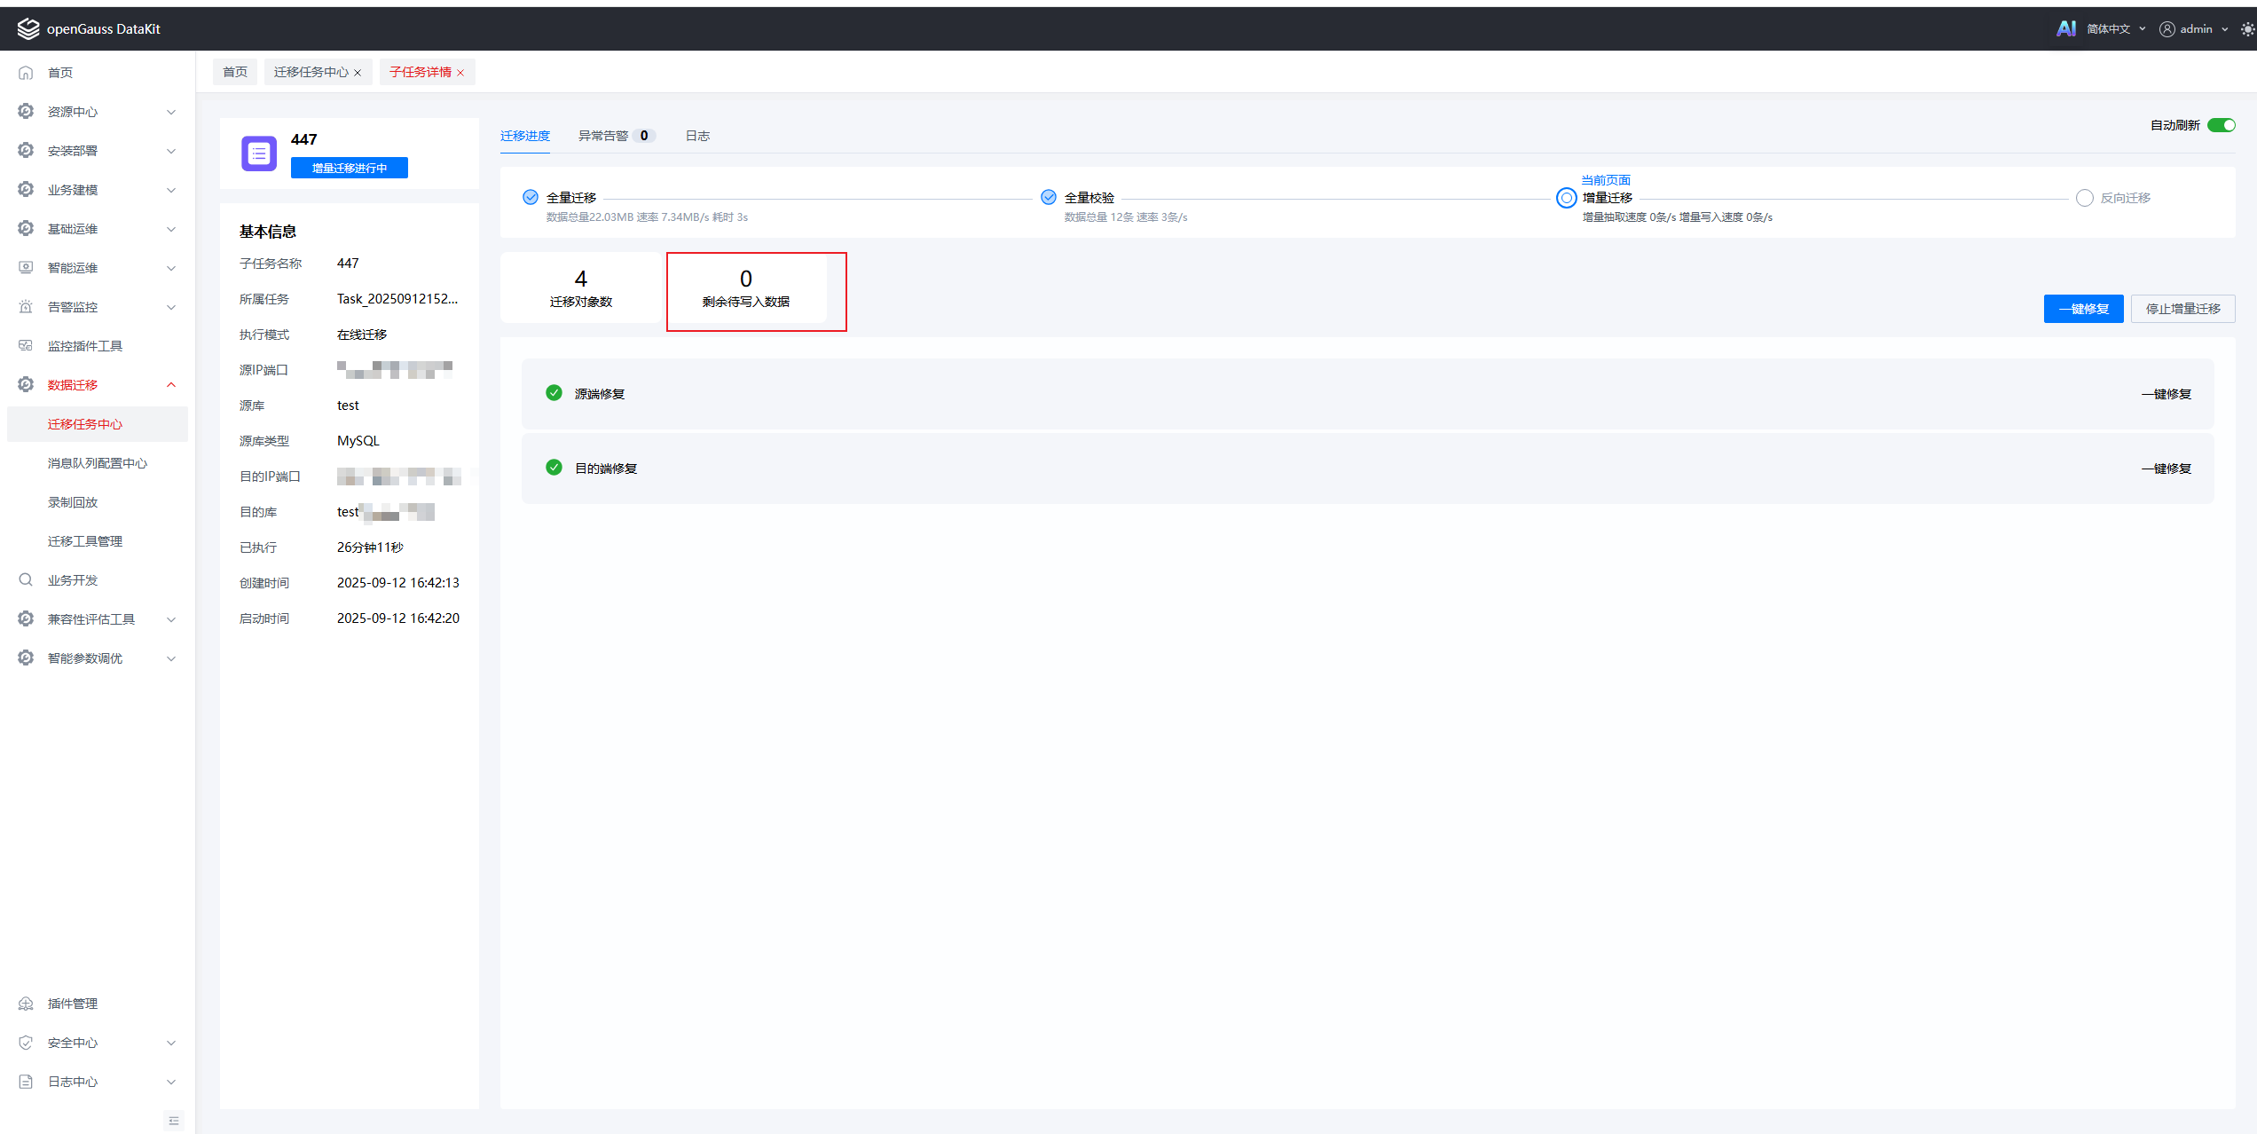The image size is (2257, 1134).
Task: Select the 反向迁移 step circle
Action: [x=2084, y=198]
